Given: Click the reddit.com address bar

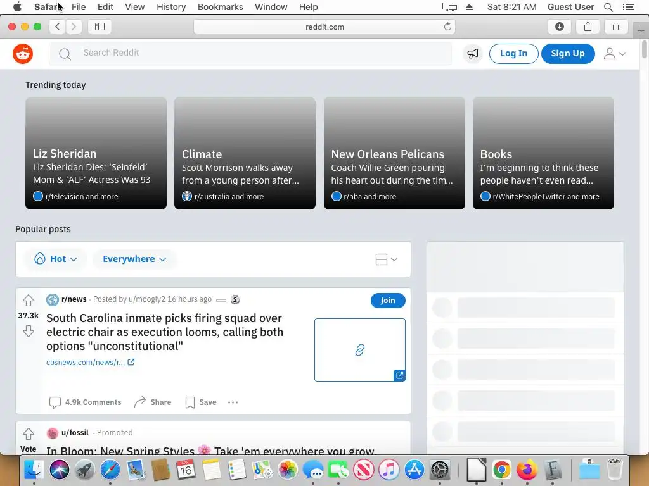Looking at the screenshot, I should tap(324, 27).
